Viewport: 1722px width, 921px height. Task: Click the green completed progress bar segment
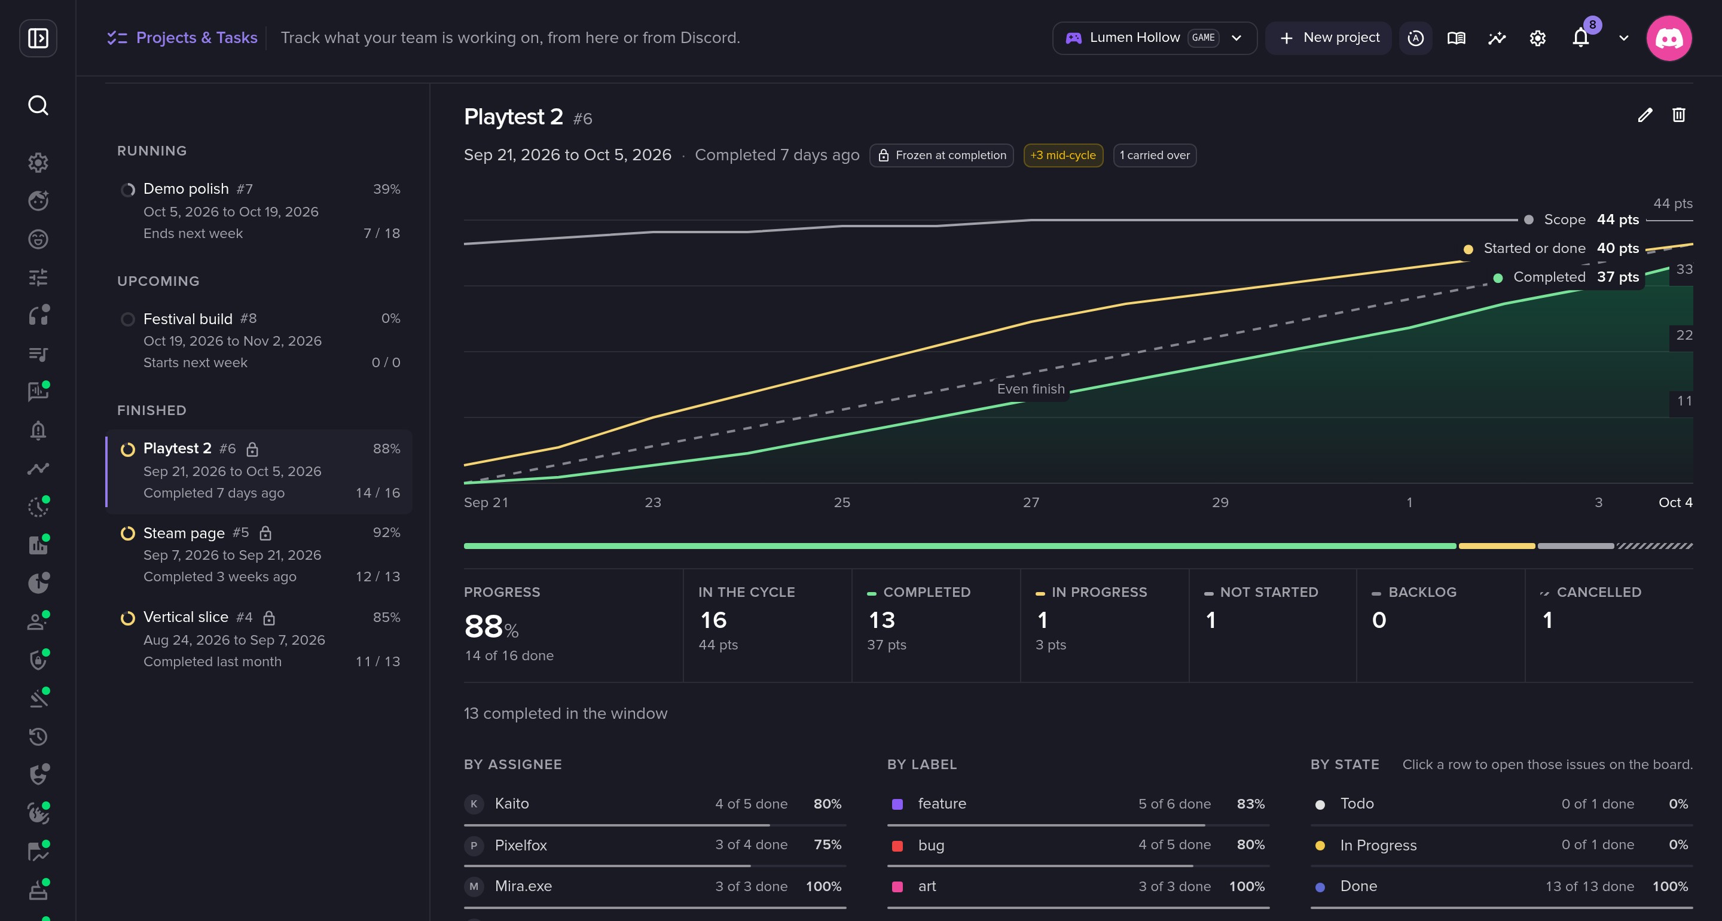[x=960, y=546]
